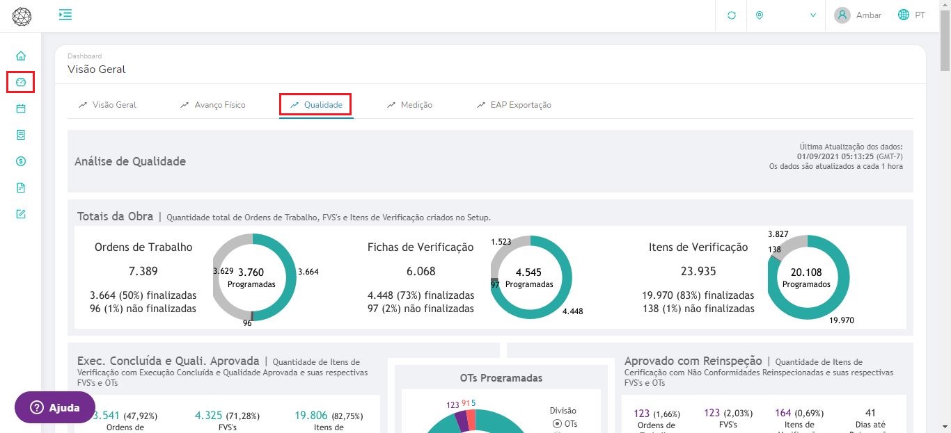This screenshot has width=951, height=433.
Task: Click the "20.108 Programados" donut center label
Action: 806,278
